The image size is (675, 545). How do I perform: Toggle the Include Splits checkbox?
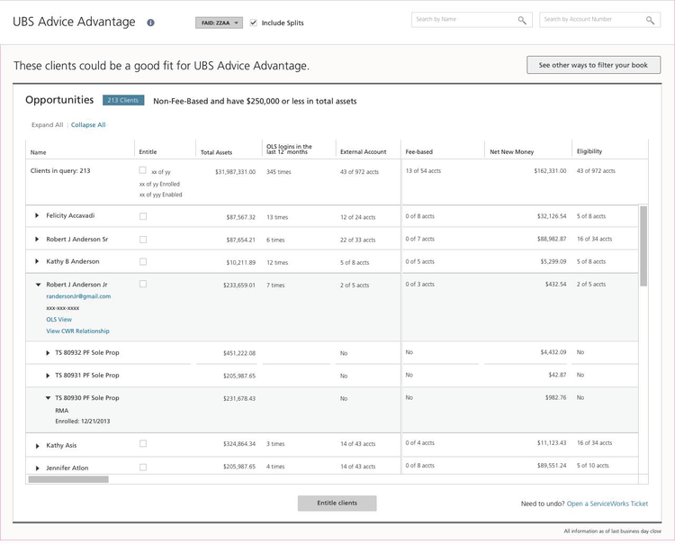[x=254, y=23]
